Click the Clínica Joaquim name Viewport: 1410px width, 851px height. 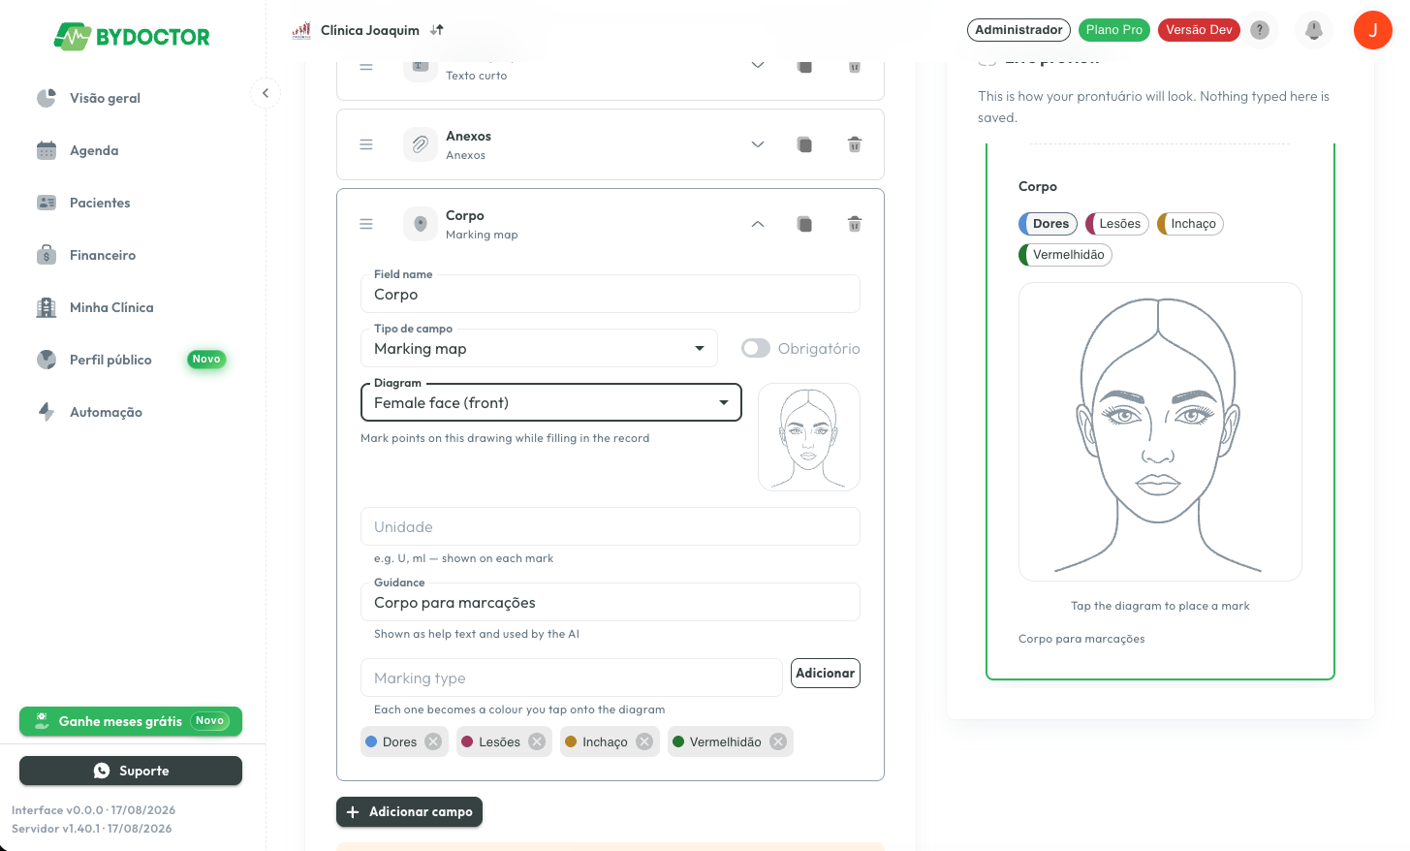click(x=370, y=30)
